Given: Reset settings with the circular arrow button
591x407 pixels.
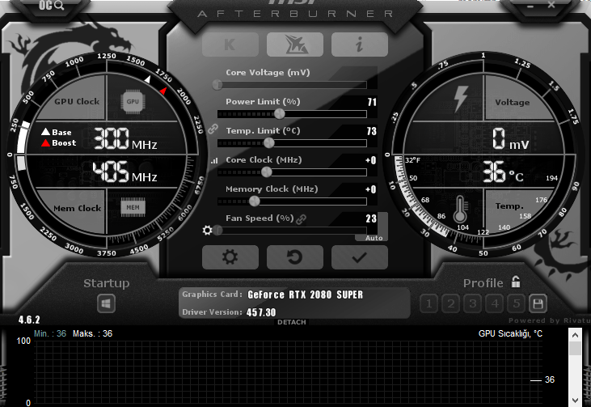Looking at the screenshot, I should coord(295,257).
